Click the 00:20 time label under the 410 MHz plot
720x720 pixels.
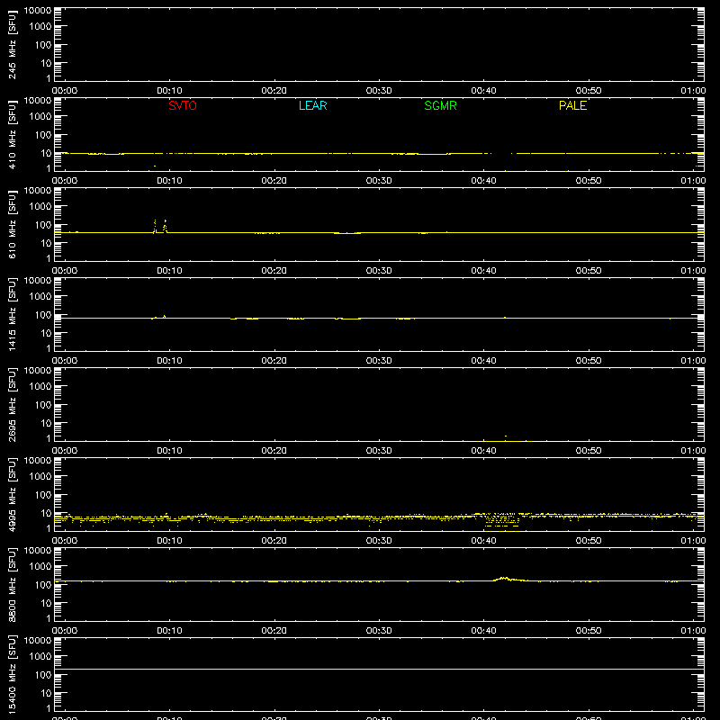tap(274, 181)
